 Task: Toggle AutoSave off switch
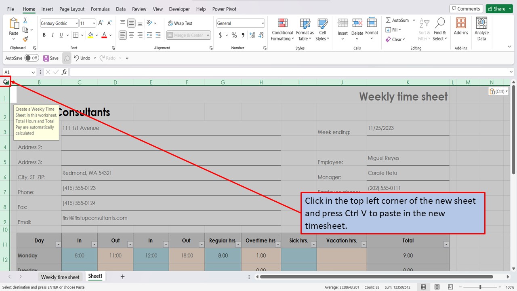(x=32, y=58)
